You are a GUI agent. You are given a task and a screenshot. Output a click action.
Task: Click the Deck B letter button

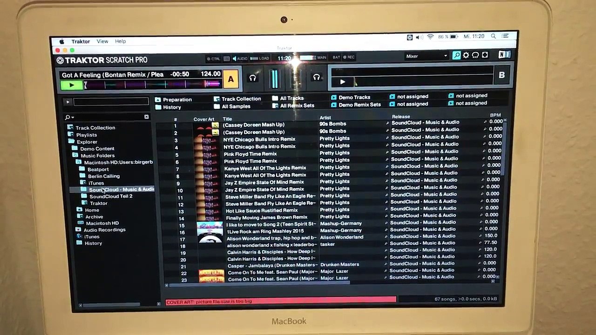tap(501, 75)
